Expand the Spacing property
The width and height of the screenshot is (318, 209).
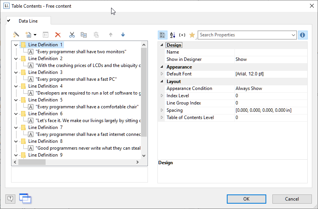[162, 110]
